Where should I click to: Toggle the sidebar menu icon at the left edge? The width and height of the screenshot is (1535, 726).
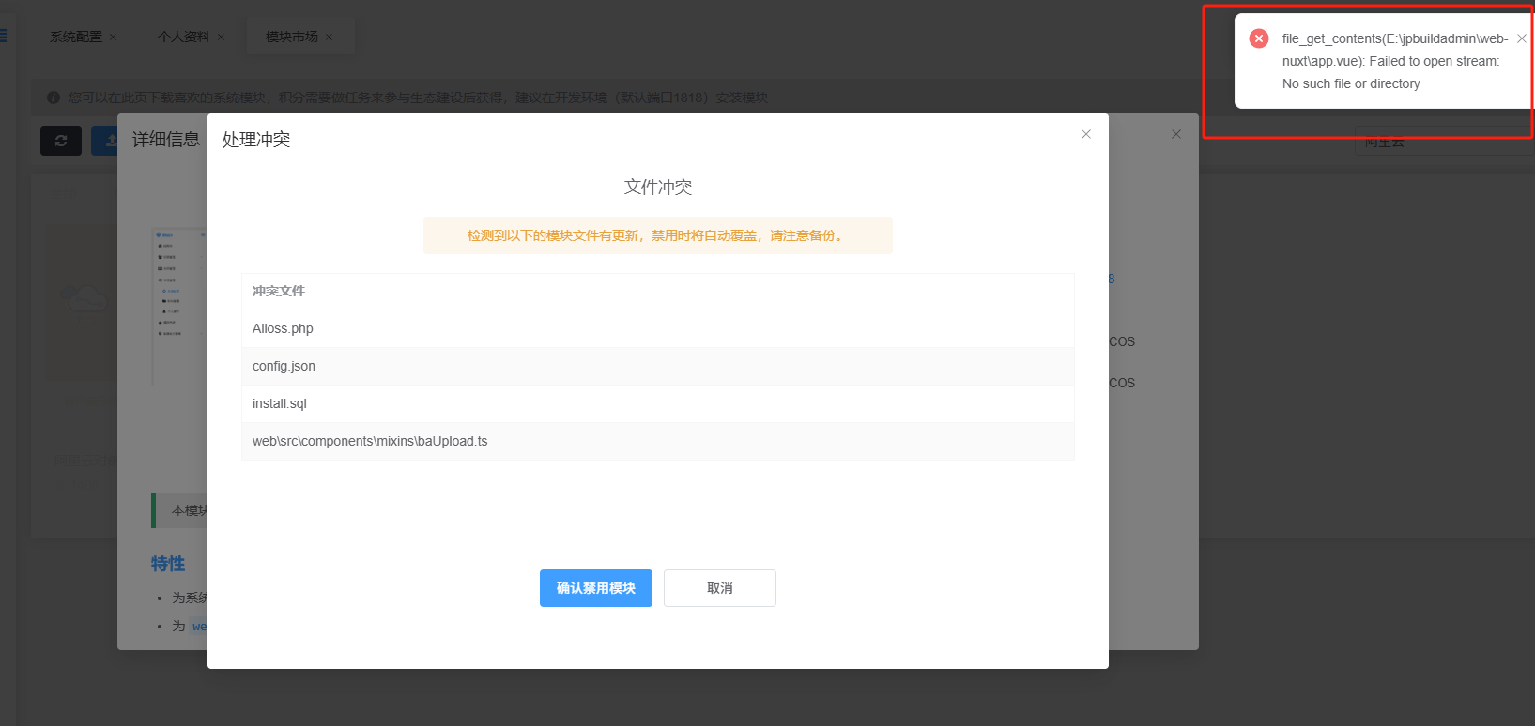point(3,37)
